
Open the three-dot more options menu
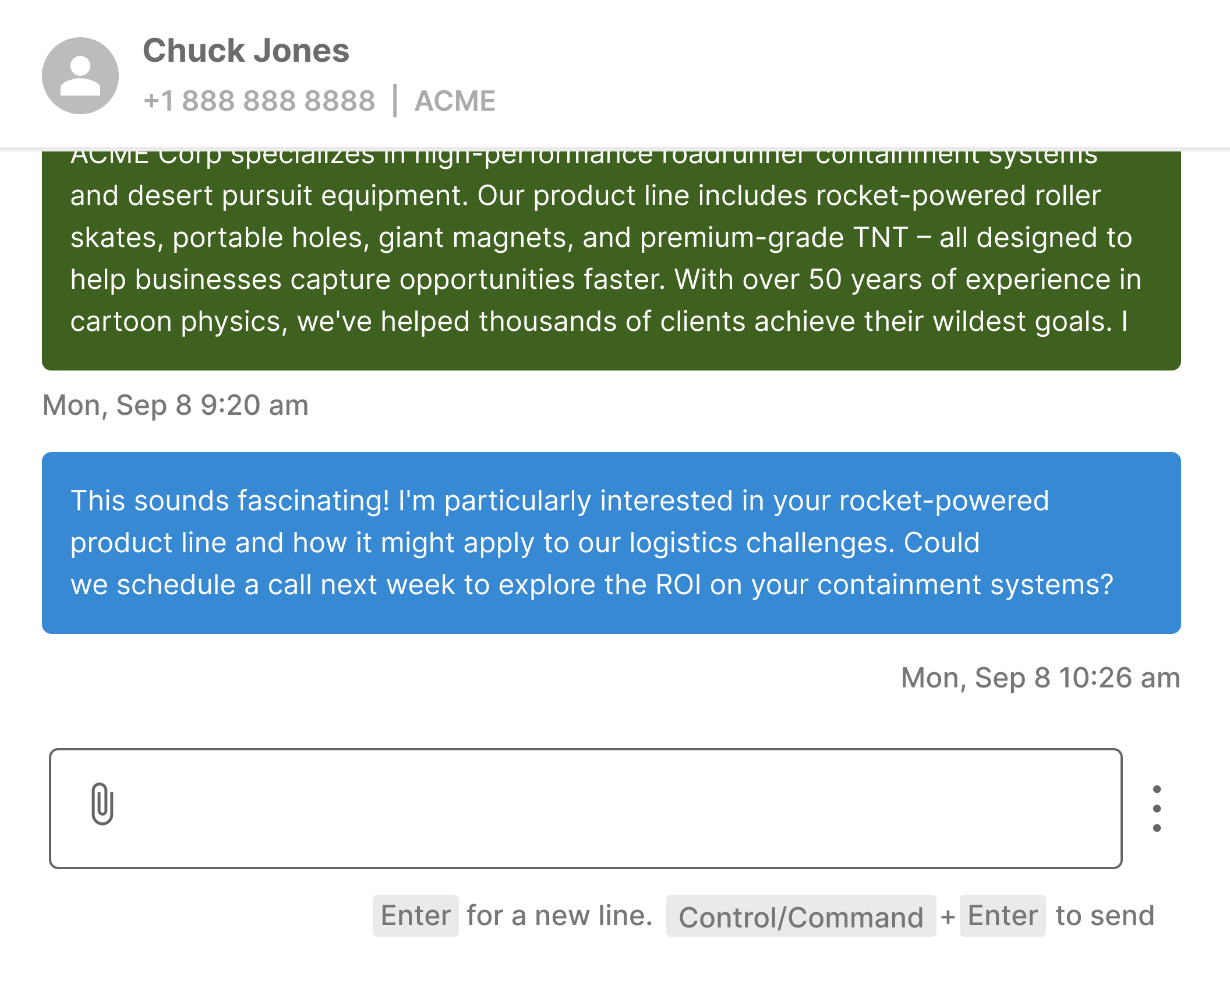(1157, 809)
